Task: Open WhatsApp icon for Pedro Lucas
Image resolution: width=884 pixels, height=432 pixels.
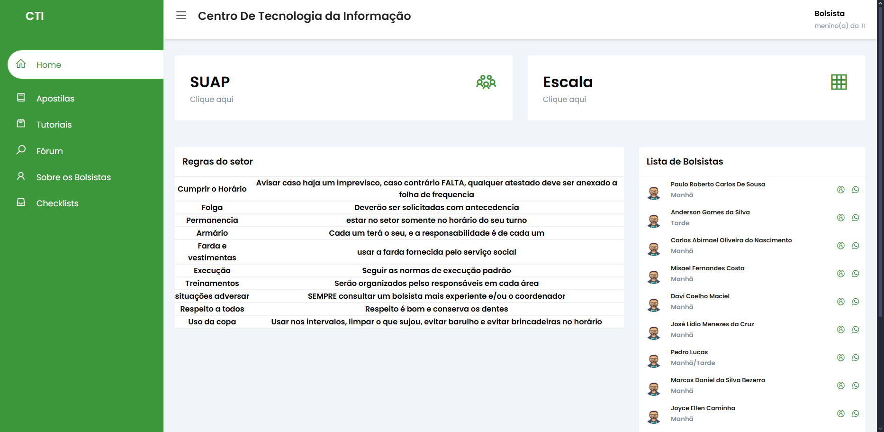Action: tap(856, 357)
